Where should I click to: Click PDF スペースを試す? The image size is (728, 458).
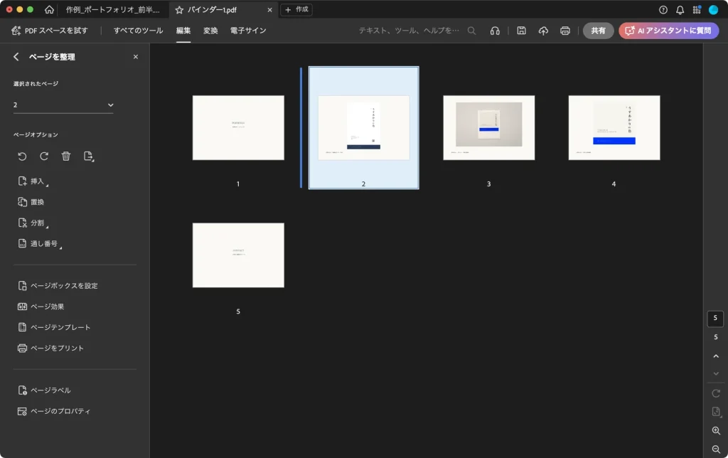[x=50, y=31]
